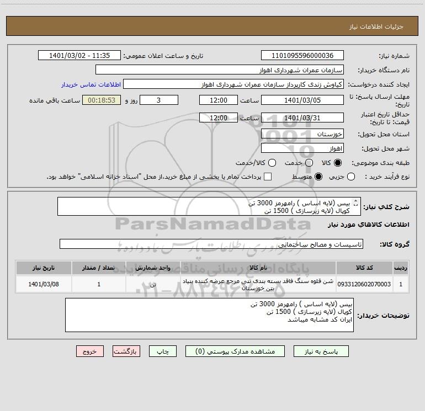Click the گروه کالا field
The height and width of the screenshot is (411, 425).
[211, 244]
